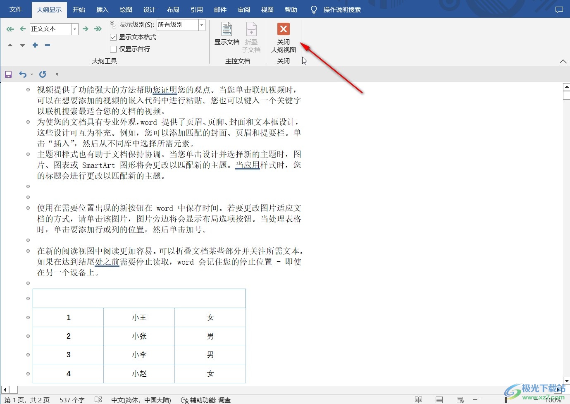Open the 设计 tab
Viewport: 570px width, 404px height.
point(149,10)
